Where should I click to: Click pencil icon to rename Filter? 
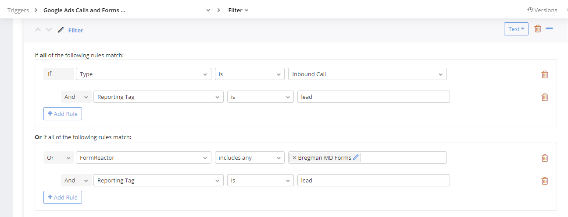[x=61, y=30]
